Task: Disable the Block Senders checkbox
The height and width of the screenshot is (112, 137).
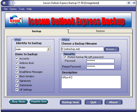Action: 17,76
